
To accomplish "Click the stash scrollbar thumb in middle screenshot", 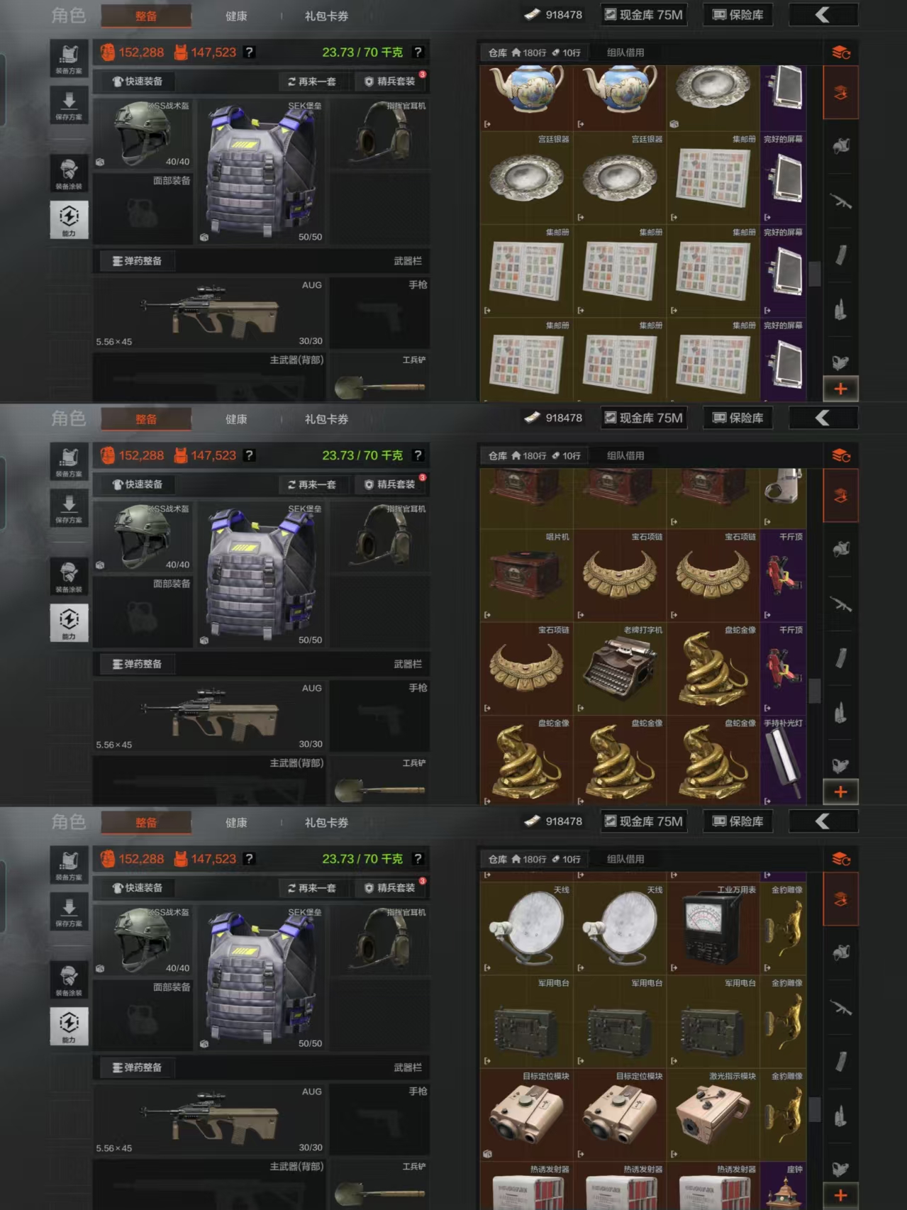I will 815,689.
